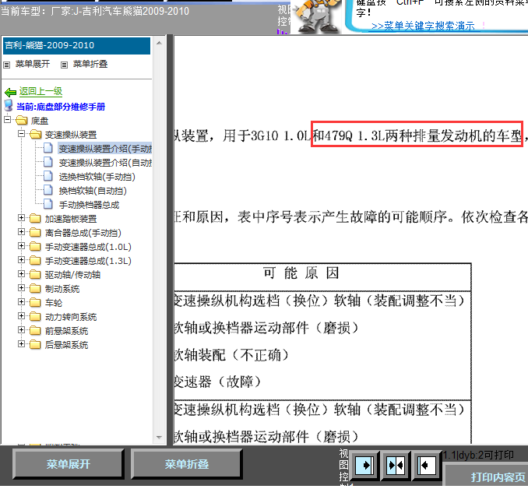The width and height of the screenshot is (528, 489).
Task: Expand the 动力转向系统 tree node
Action: pos(22,316)
